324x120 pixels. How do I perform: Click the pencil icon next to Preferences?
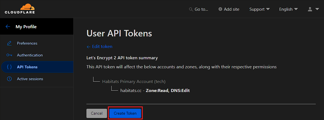[9, 43]
